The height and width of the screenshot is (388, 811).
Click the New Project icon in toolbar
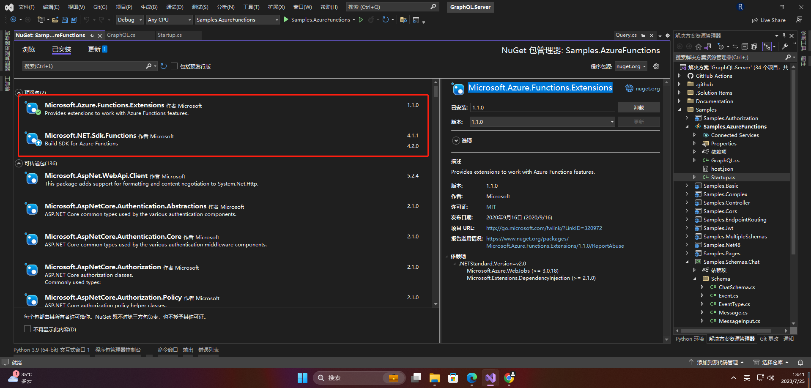point(41,19)
